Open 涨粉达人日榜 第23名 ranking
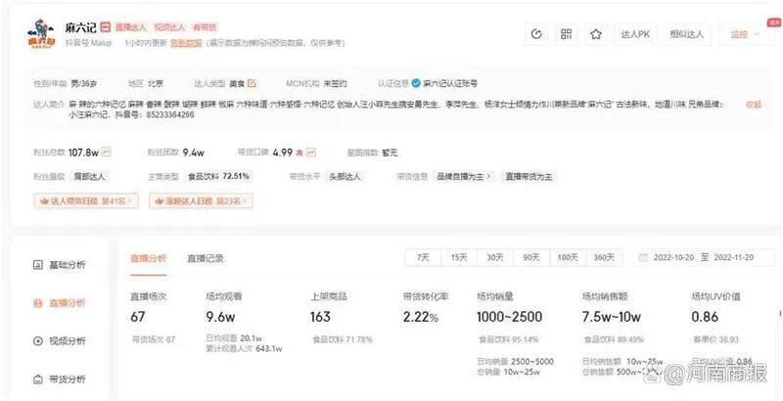The height and width of the screenshot is (401, 783). point(201,201)
